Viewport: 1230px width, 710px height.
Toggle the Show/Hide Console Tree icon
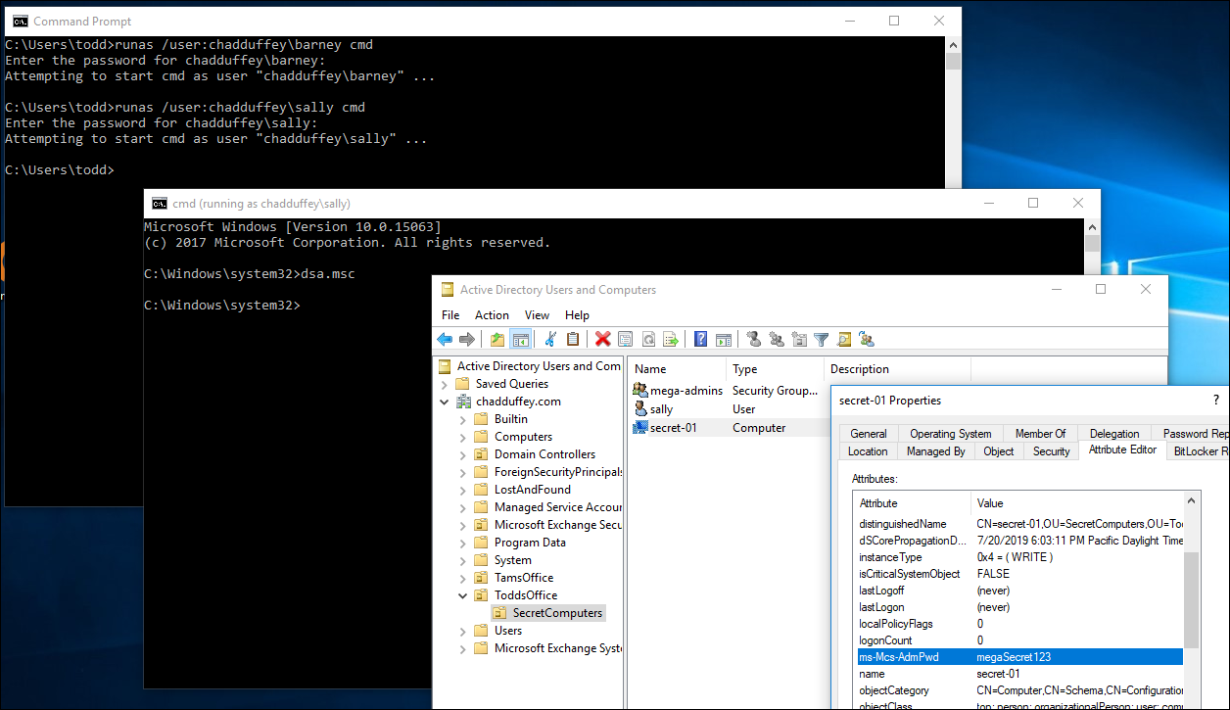pos(521,339)
